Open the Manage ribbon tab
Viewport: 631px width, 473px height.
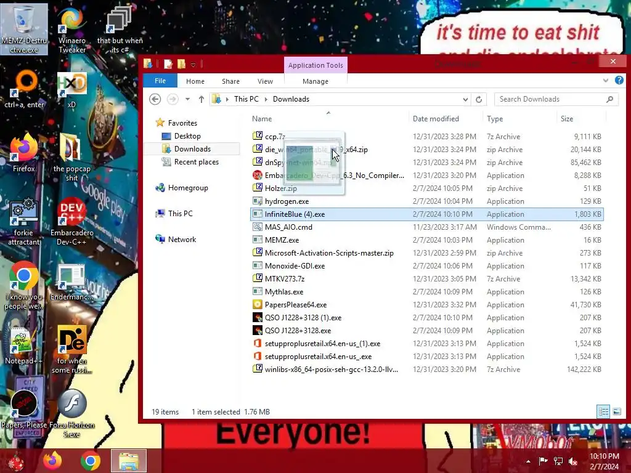[x=315, y=81]
